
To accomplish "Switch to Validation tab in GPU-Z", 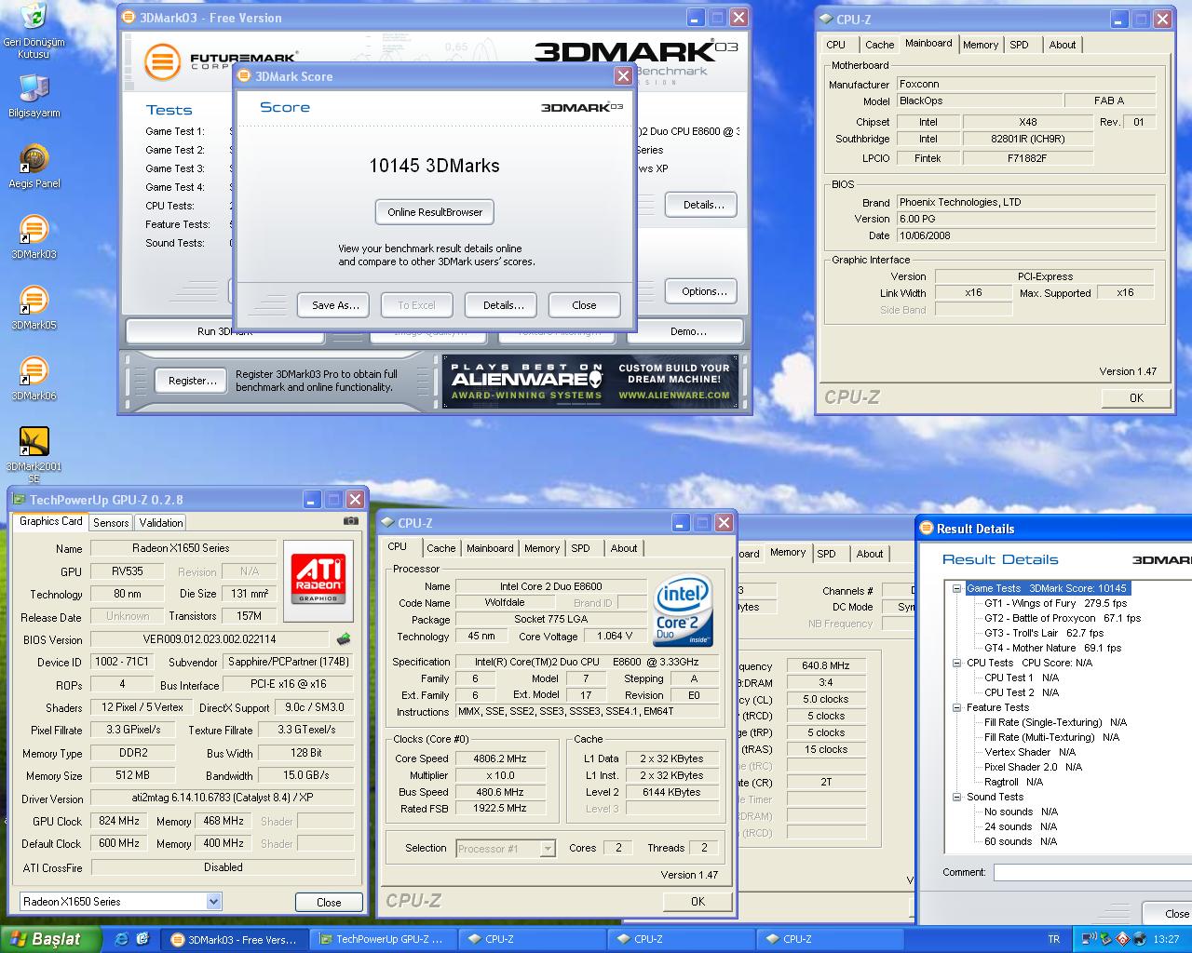I will [x=161, y=523].
